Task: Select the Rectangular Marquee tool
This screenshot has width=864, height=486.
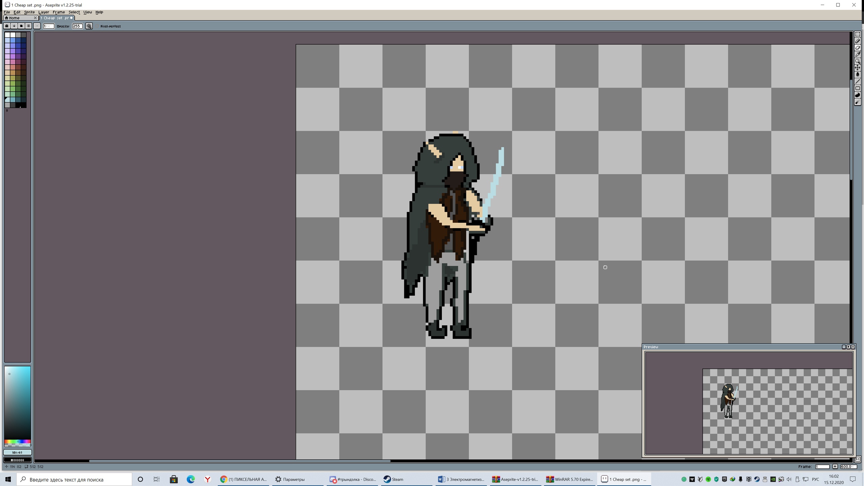Action: pyautogui.click(x=858, y=34)
